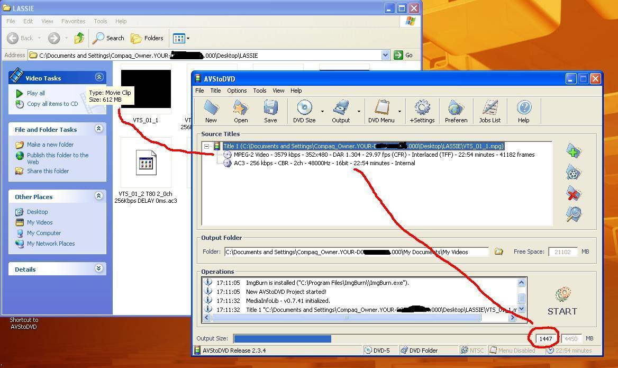The height and width of the screenshot is (368, 618).
Task: Click the output Folder path field
Action: coord(356,252)
